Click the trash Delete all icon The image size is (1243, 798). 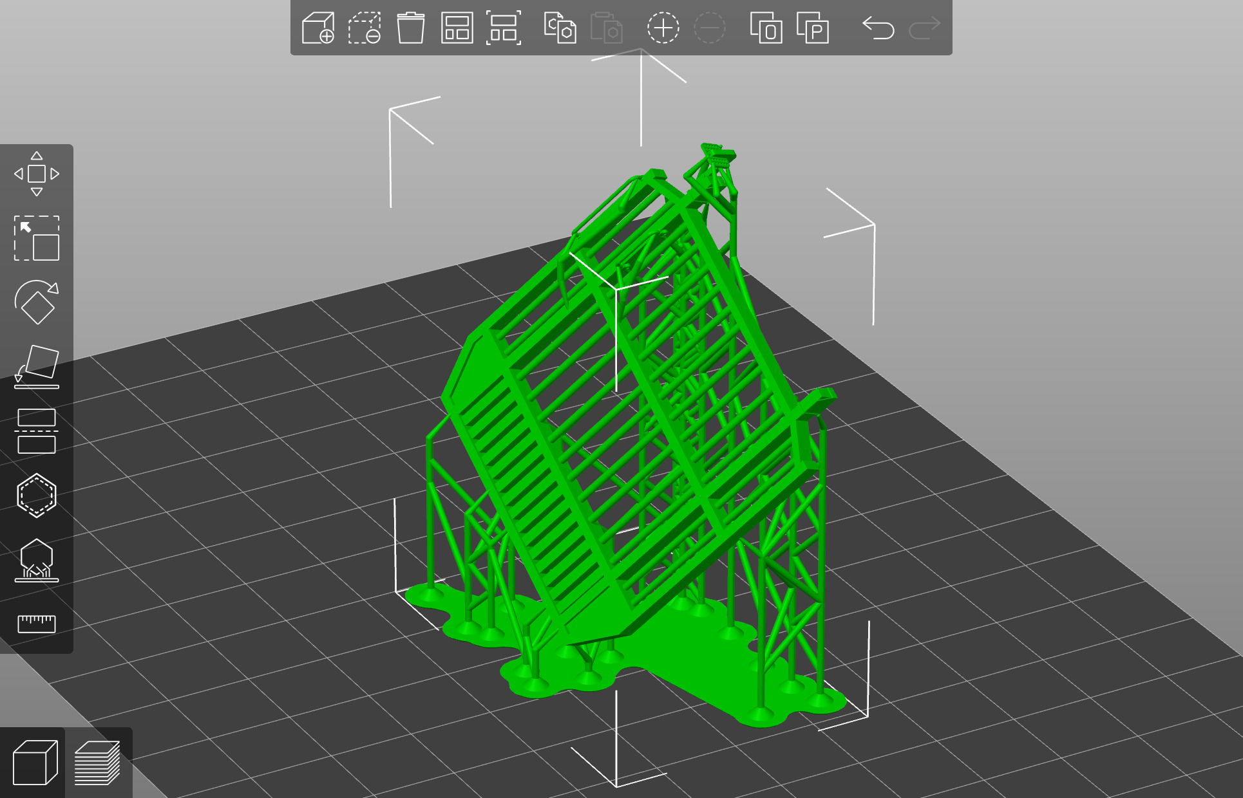(410, 28)
